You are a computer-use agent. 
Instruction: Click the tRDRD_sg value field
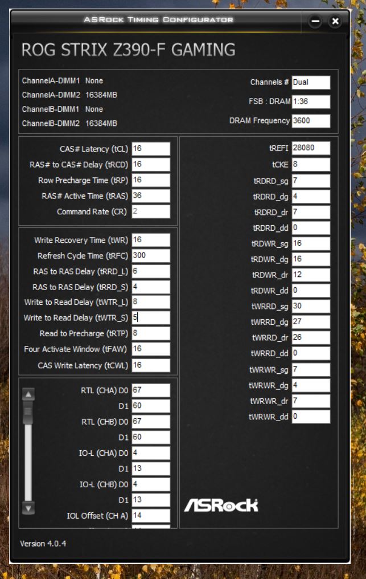tap(311, 181)
